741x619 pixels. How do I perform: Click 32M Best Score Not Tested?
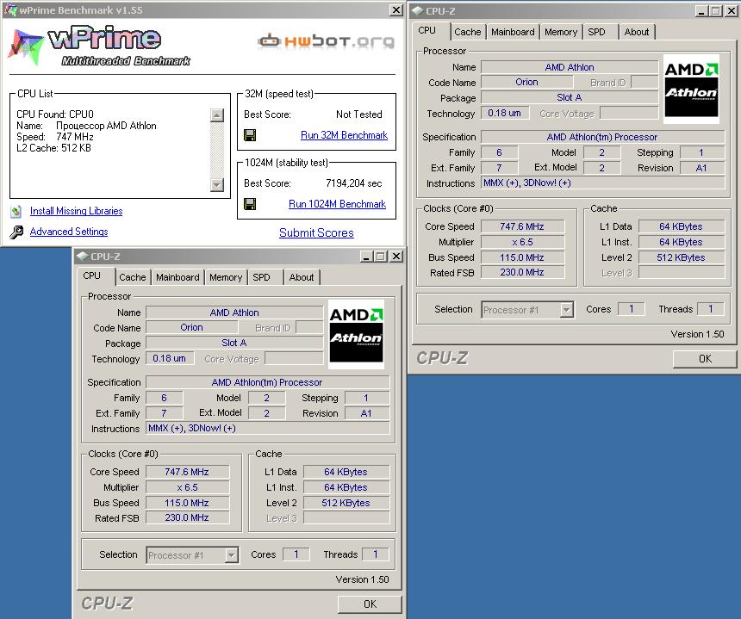point(359,115)
